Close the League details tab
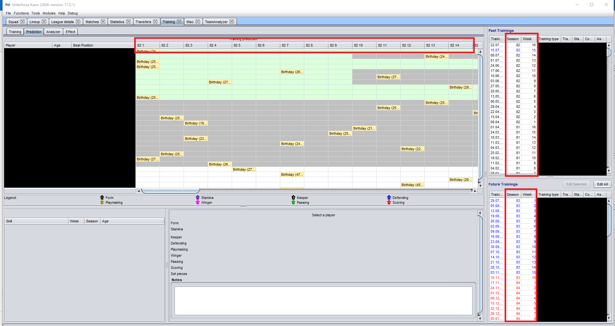Screen dimensions: 615x326 coord(78,21)
